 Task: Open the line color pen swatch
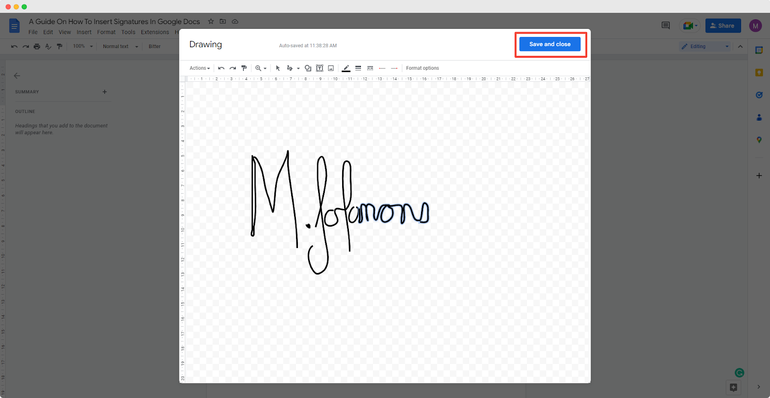346,68
